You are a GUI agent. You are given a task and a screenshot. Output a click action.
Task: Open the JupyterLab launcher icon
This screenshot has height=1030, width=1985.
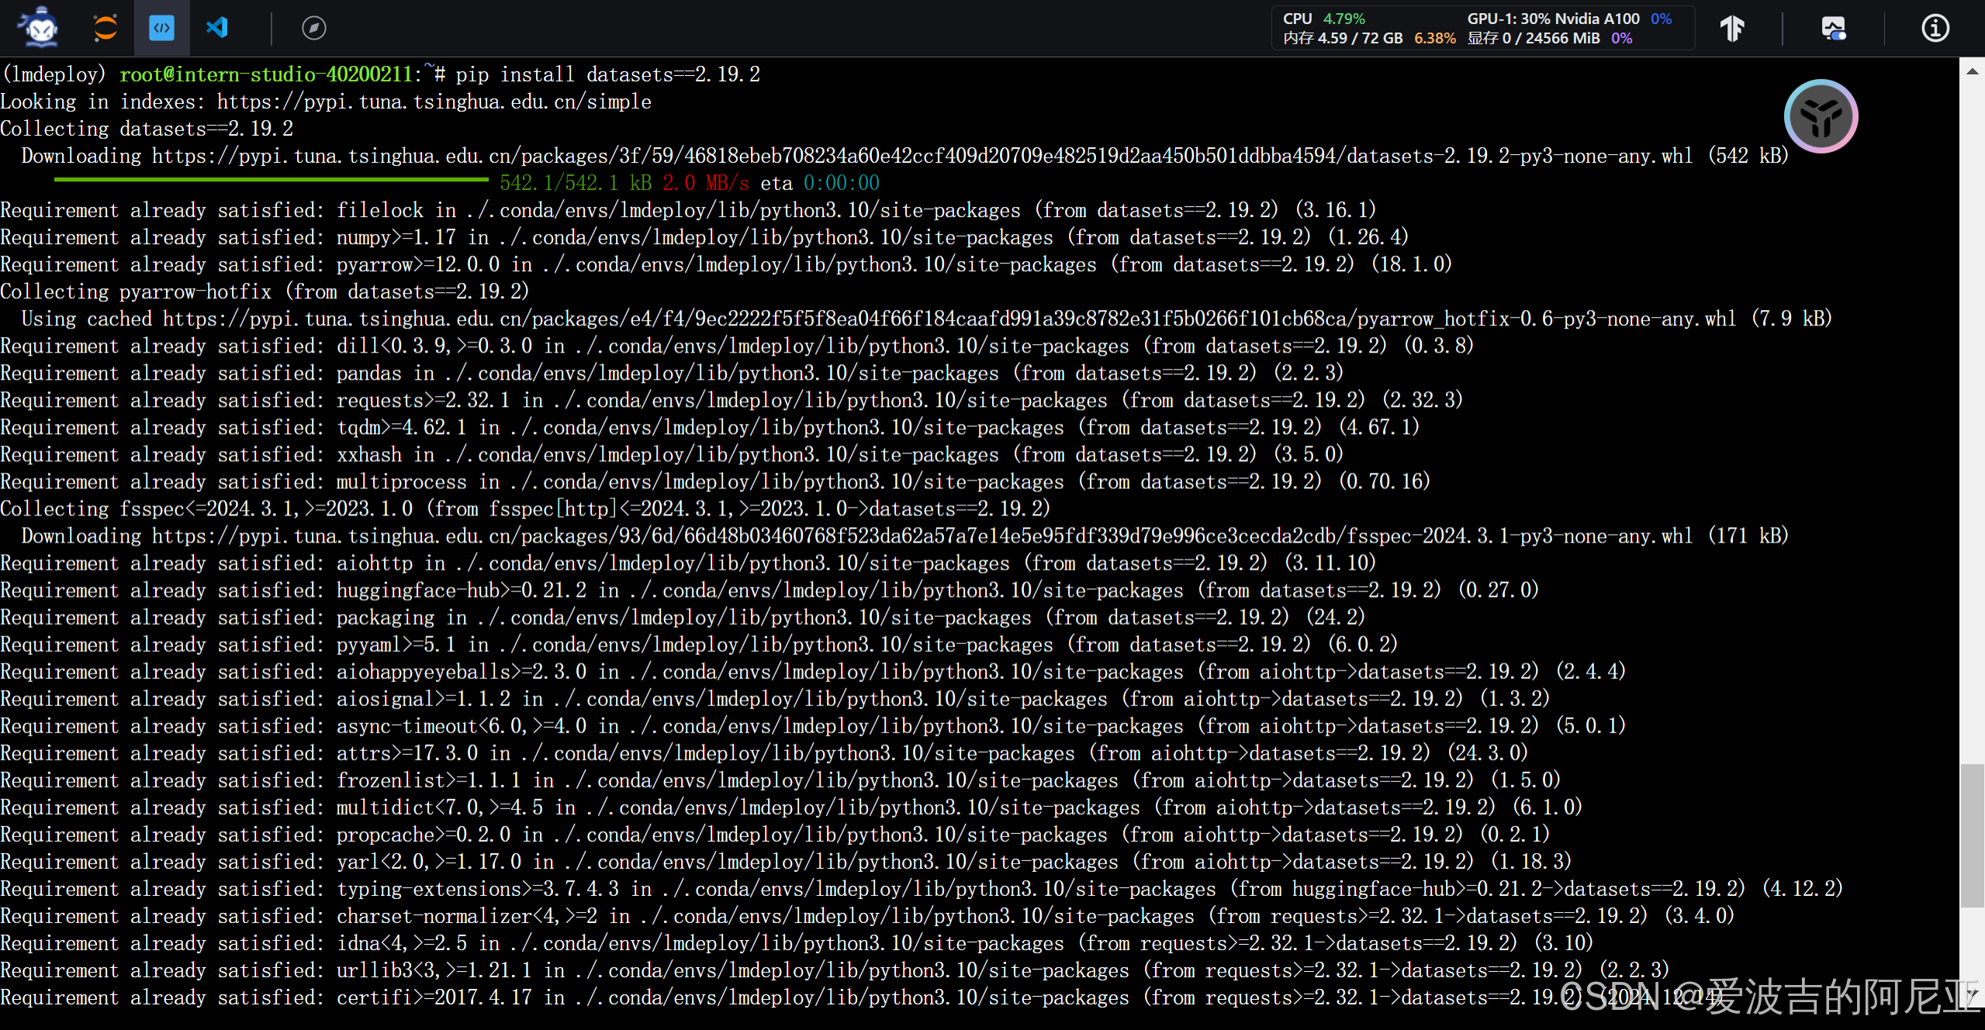point(105,28)
